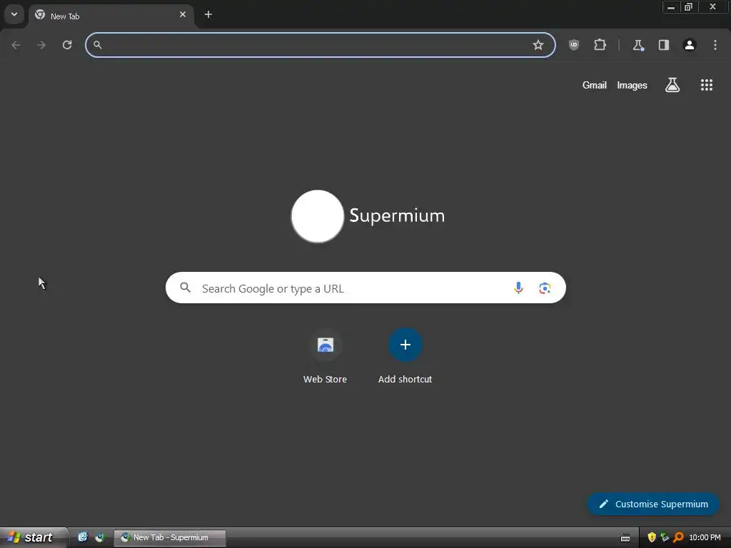Viewport: 731px width, 548px height.
Task: Open the Gmail link
Action: (x=595, y=86)
